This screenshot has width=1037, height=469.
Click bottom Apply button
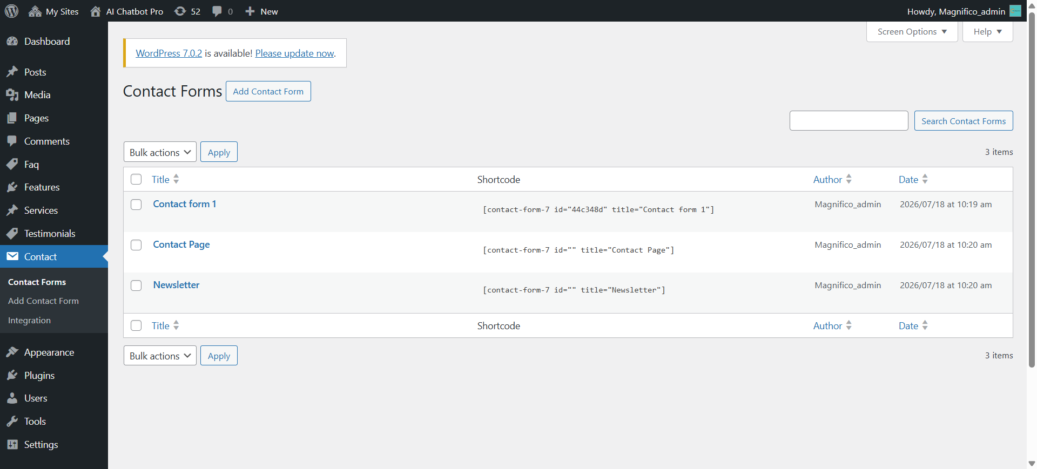[x=219, y=356]
